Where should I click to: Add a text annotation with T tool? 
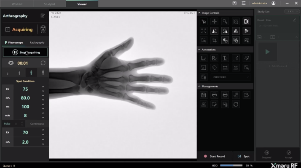pos(225,58)
